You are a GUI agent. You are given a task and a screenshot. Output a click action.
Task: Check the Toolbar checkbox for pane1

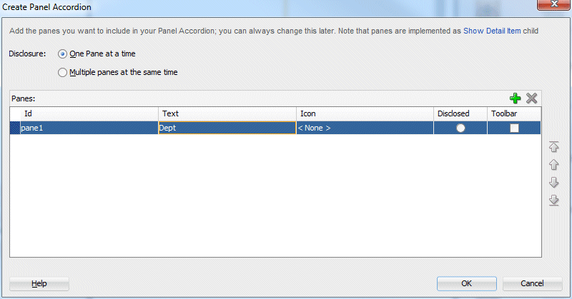coord(514,128)
